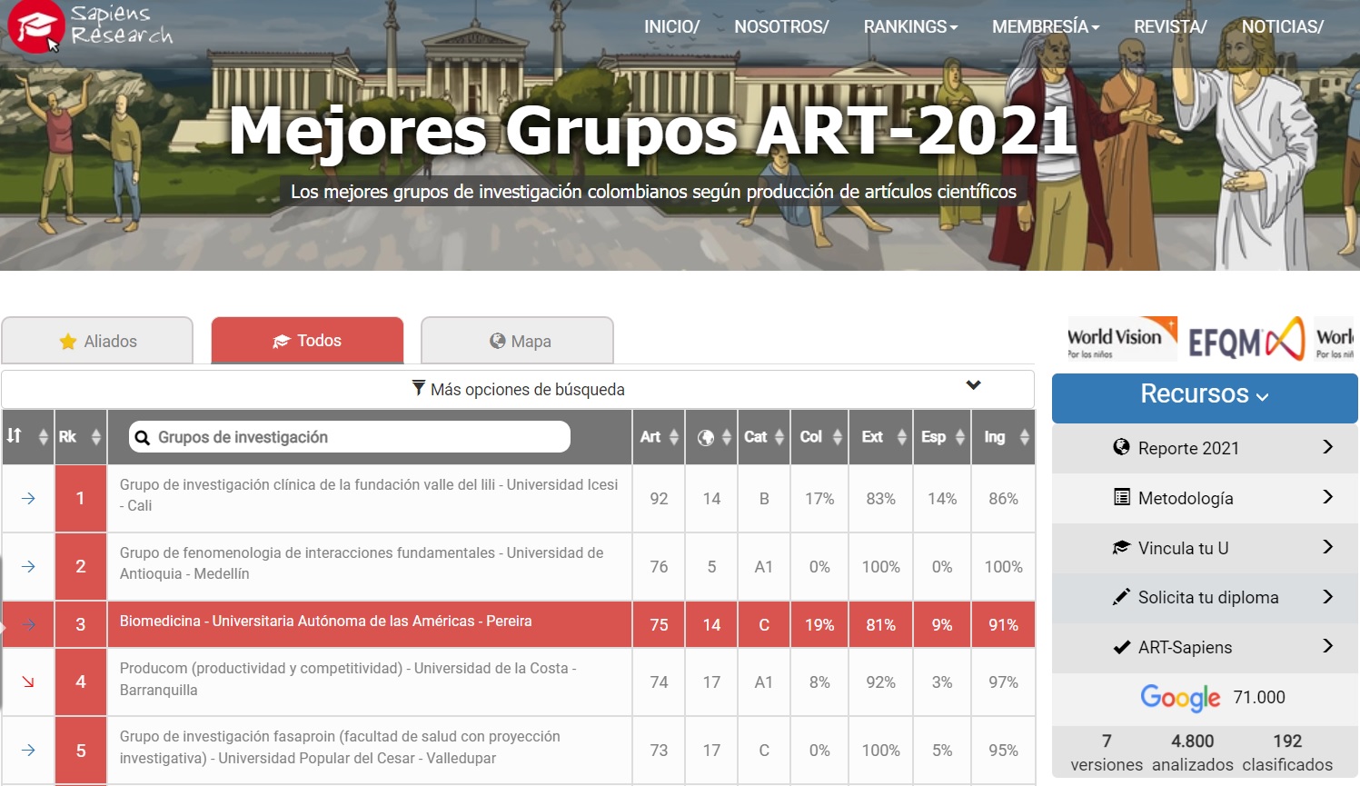Sort table by Col column
This screenshot has width=1360, height=786.
[x=820, y=437]
